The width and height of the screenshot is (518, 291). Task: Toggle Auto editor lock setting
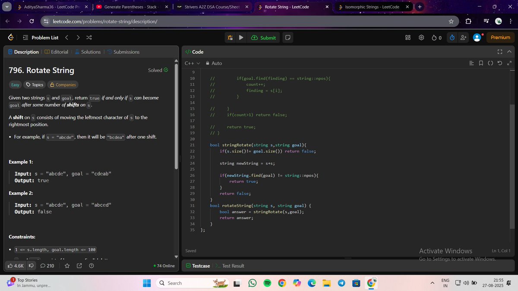pos(214,63)
